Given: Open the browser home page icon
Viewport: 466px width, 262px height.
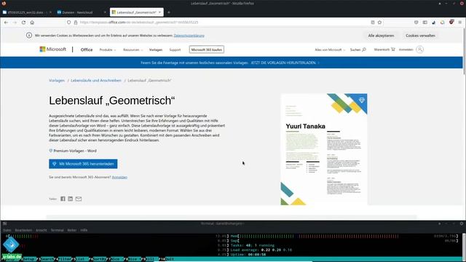Looking at the screenshot, I should click(x=32, y=23).
